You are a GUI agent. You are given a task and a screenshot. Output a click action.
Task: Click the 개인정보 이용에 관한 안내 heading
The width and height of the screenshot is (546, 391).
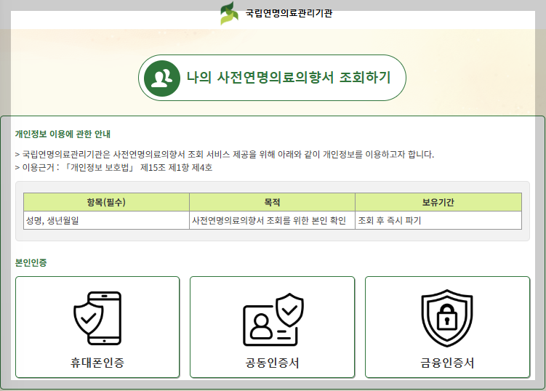63,134
